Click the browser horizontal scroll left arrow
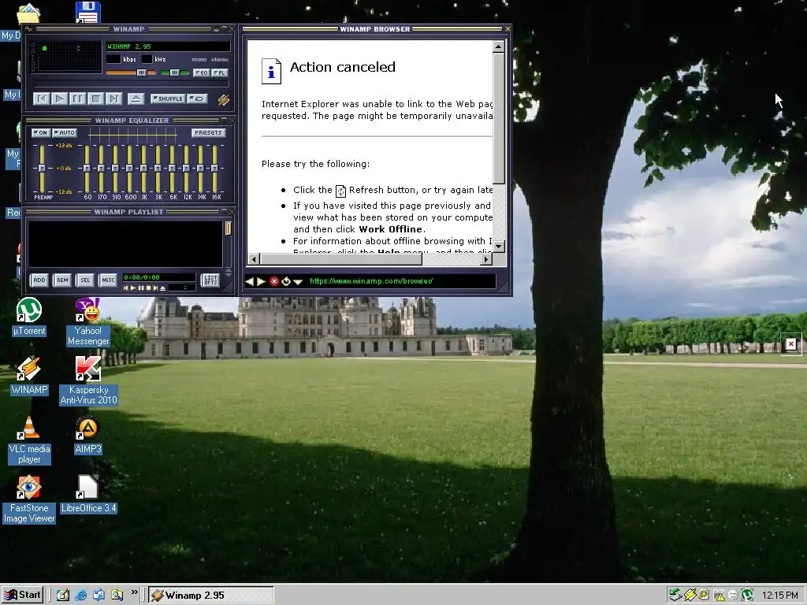 pyautogui.click(x=253, y=259)
